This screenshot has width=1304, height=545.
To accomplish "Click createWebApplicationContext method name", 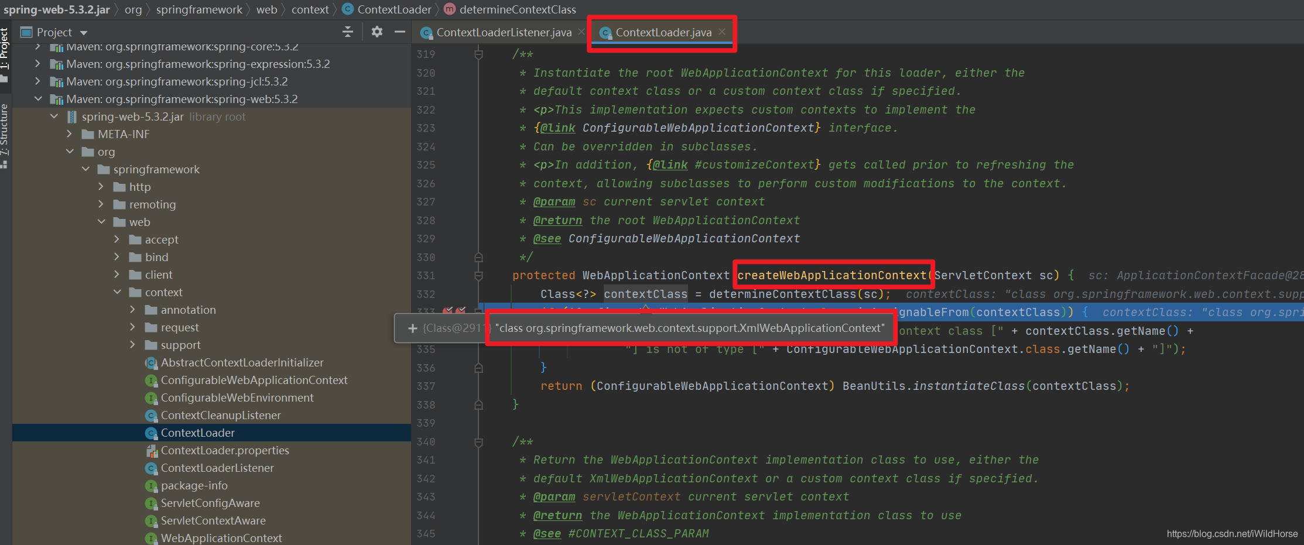I will [831, 275].
